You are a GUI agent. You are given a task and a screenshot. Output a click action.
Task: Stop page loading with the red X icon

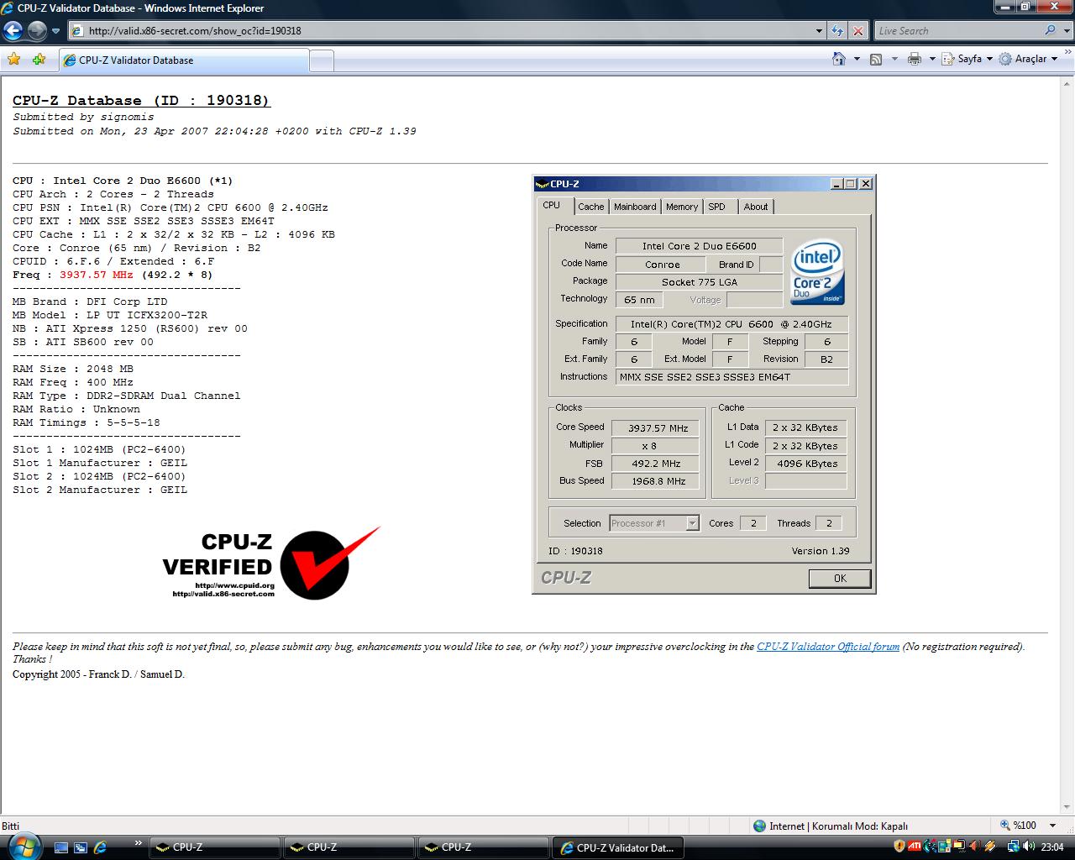pyautogui.click(x=857, y=31)
